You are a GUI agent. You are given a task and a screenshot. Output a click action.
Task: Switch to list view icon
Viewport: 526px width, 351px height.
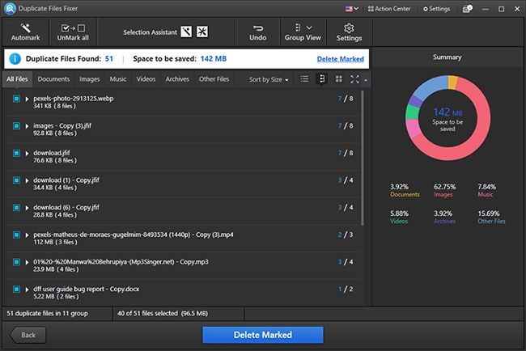tap(304, 78)
